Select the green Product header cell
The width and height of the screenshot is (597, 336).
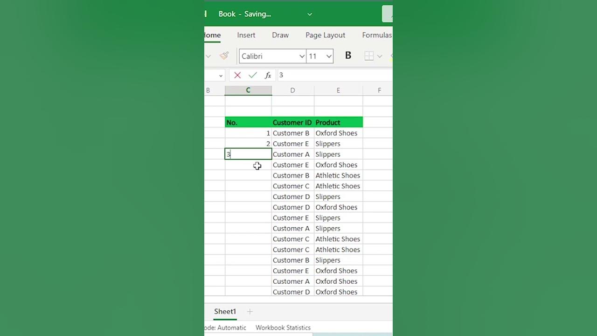338,122
